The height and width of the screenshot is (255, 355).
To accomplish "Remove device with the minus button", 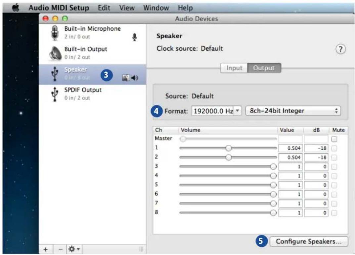I will (x=61, y=249).
